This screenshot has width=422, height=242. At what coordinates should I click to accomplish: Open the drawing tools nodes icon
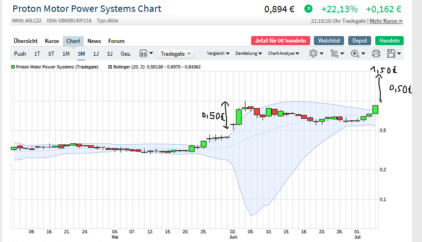click(334, 53)
